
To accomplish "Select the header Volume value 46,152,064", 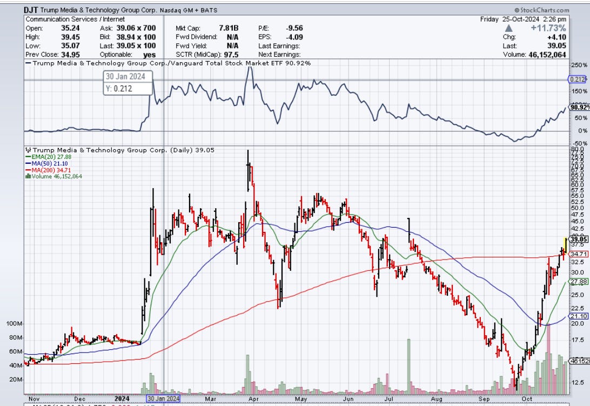I will pyautogui.click(x=547, y=55).
